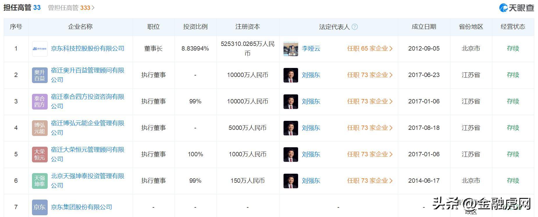
Task: Open 宿迁博弘元能企业管理有限公司 link
Action: (x=88, y=128)
